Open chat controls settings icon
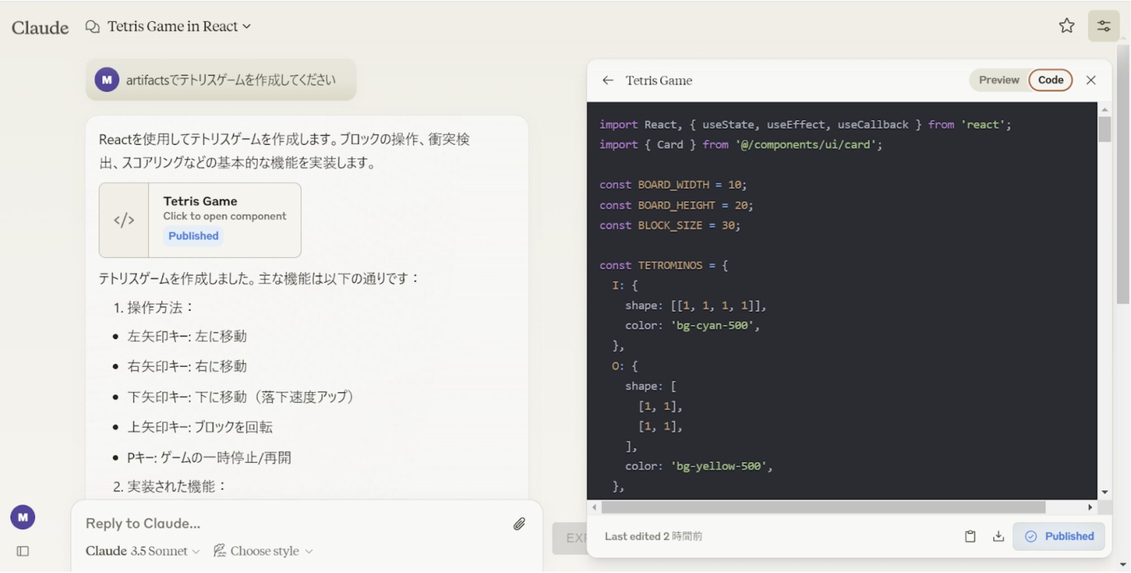The image size is (1131, 573). pos(1103,26)
